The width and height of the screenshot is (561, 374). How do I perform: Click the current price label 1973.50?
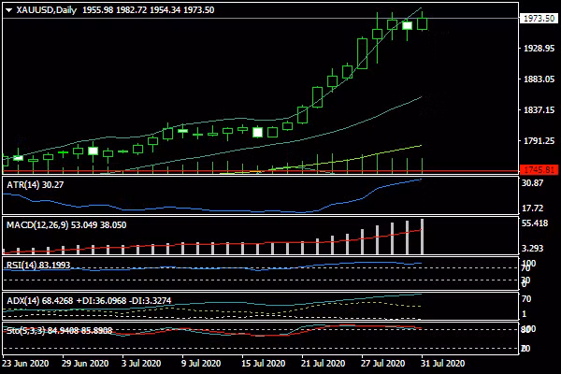539,18
